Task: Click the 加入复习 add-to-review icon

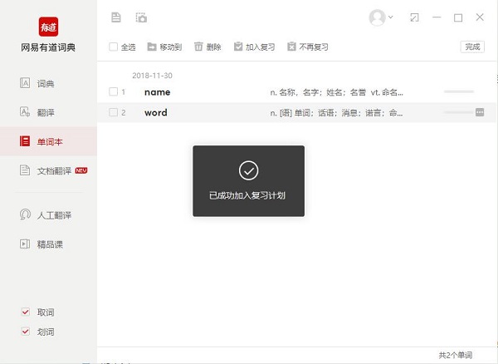Action: (239, 47)
